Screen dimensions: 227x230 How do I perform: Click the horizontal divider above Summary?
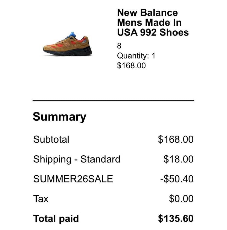[113, 101]
